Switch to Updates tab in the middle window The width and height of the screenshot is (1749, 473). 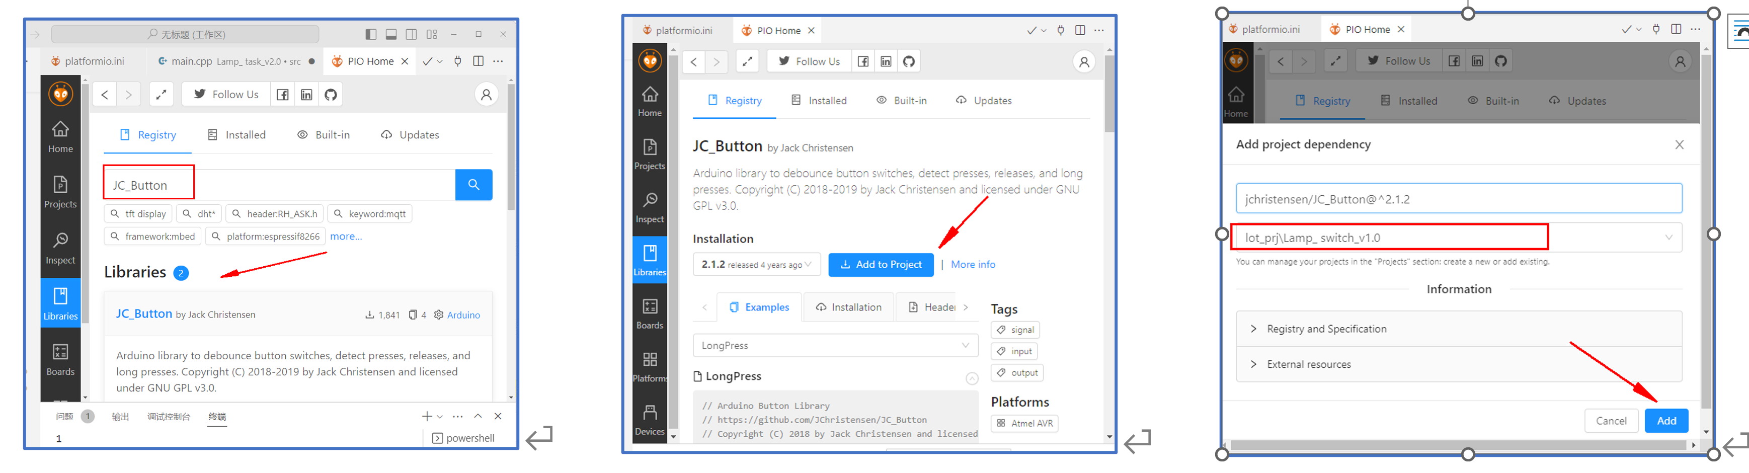click(983, 101)
